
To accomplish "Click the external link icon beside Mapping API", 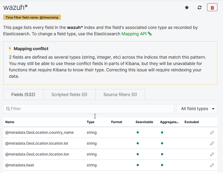I will (x=150, y=34).
